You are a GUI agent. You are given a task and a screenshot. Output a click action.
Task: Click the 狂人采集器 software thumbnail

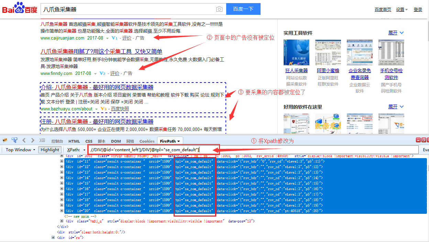[x=296, y=53]
